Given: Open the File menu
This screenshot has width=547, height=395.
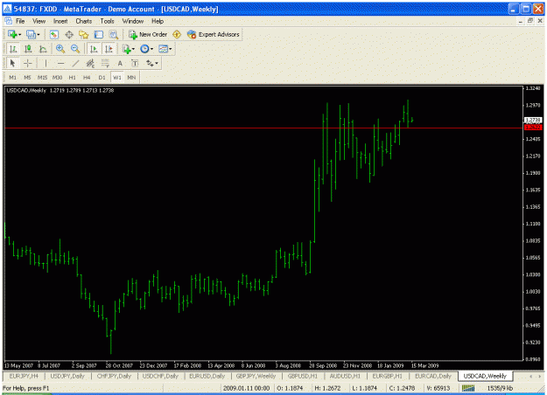Looking at the screenshot, I should click(x=20, y=21).
